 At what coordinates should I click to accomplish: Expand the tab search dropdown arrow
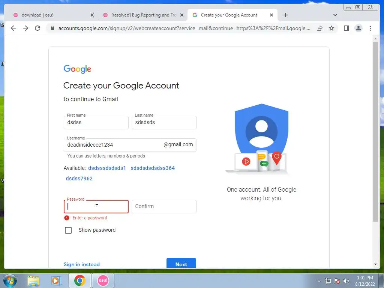point(335,15)
